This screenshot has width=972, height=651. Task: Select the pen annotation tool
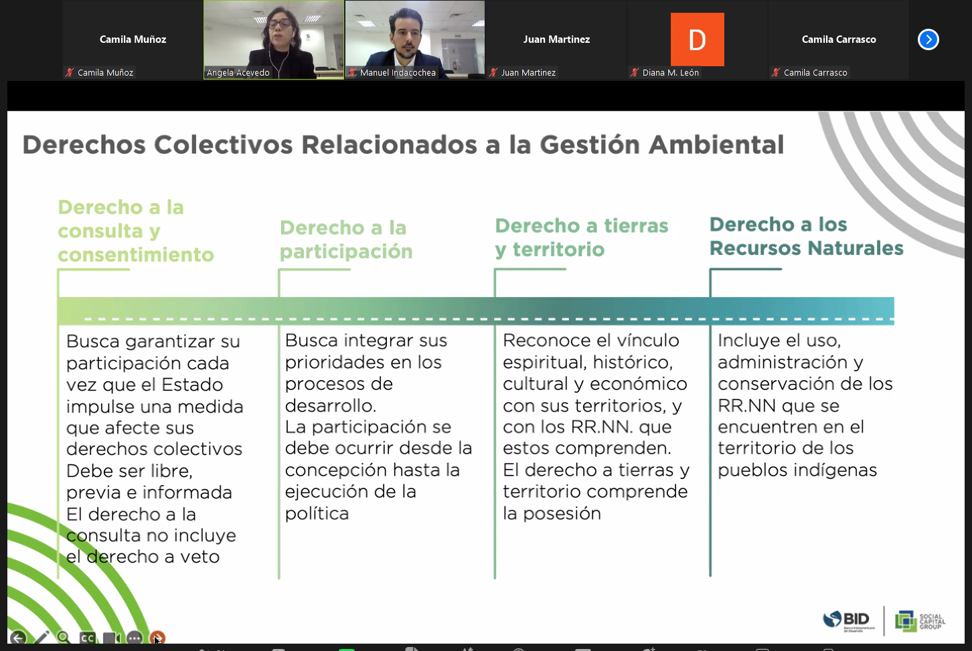(x=42, y=638)
